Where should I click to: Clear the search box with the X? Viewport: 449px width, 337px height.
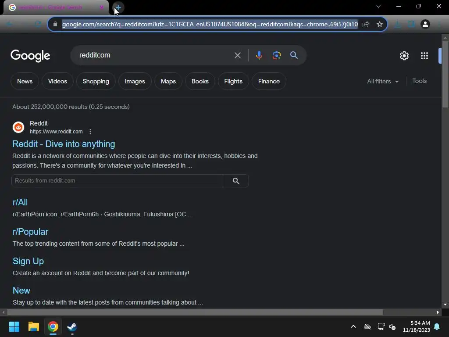point(237,55)
